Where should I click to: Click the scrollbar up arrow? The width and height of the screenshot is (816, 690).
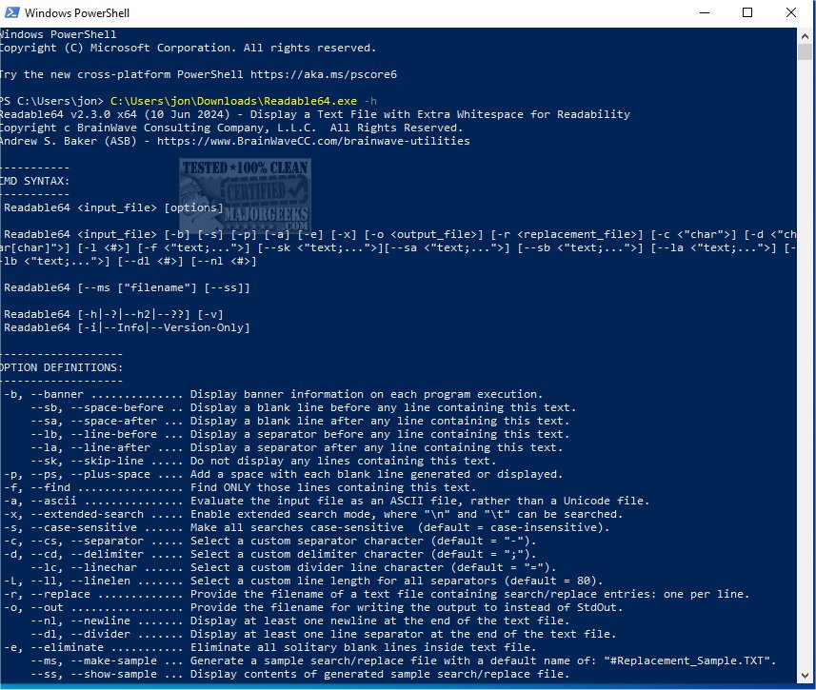806,34
